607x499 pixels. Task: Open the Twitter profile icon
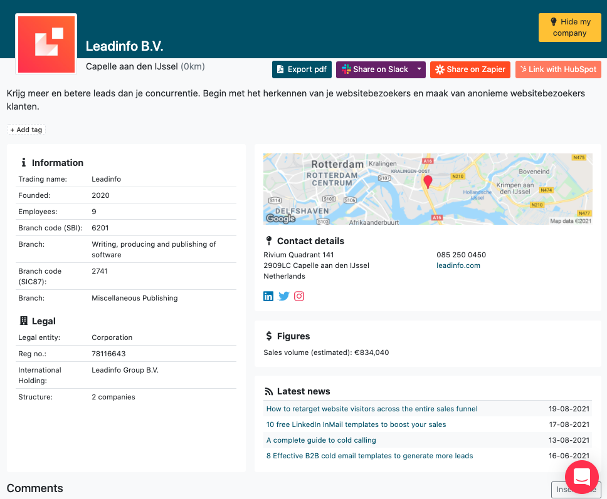(x=284, y=297)
